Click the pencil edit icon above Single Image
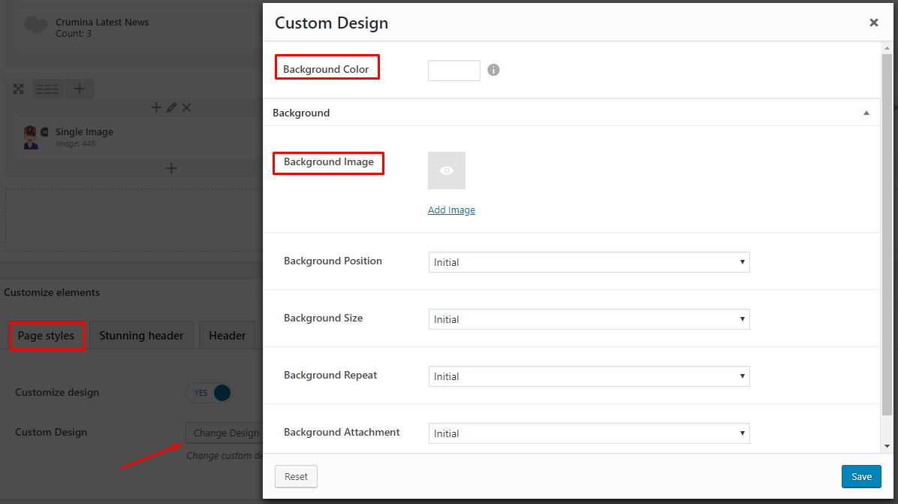Image resolution: width=898 pixels, height=504 pixels. [171, 107]
